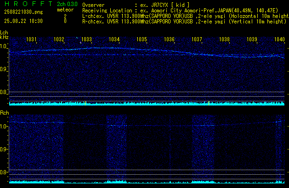Click the Rch 0.8 kHz axis label

[x=4, y=172]
